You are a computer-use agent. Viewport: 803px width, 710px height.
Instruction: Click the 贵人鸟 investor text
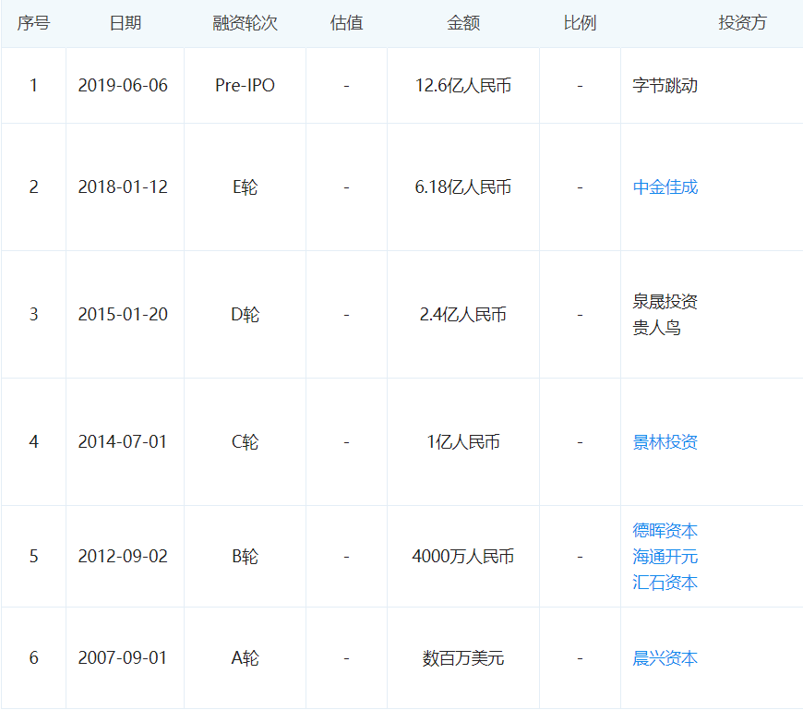[656, 328]
